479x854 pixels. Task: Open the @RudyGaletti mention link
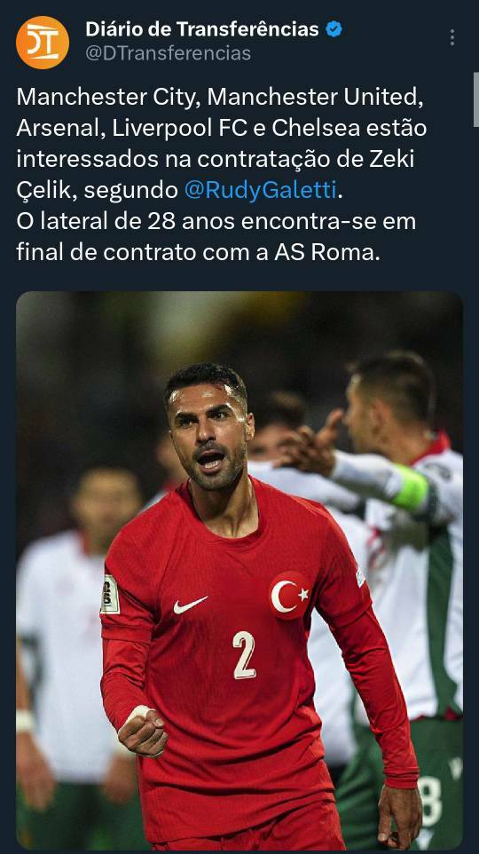(x=260, y=190)
